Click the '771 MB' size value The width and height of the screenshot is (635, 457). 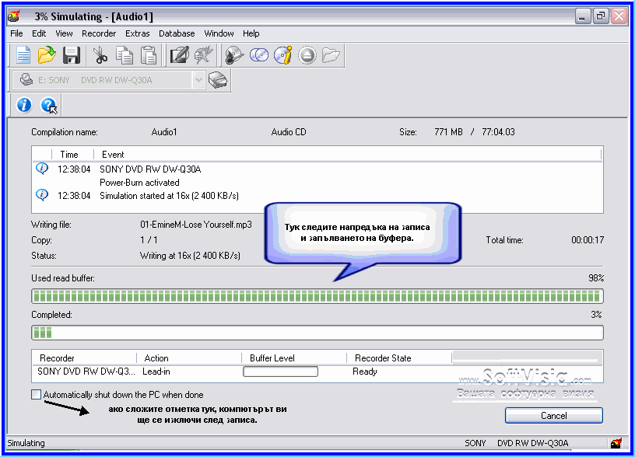[x=448, y=132]
